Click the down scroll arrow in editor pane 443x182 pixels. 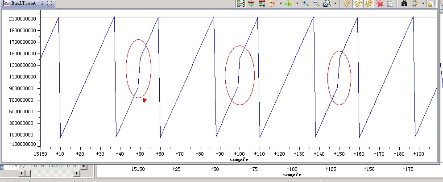point(83,167)
